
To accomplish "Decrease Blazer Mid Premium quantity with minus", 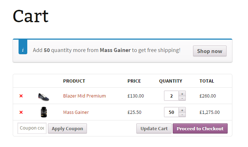I will pyautogui.click(x=182, y=98).
